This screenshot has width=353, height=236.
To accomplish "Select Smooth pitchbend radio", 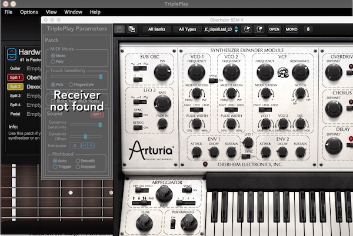I will [x=78, y=161].
